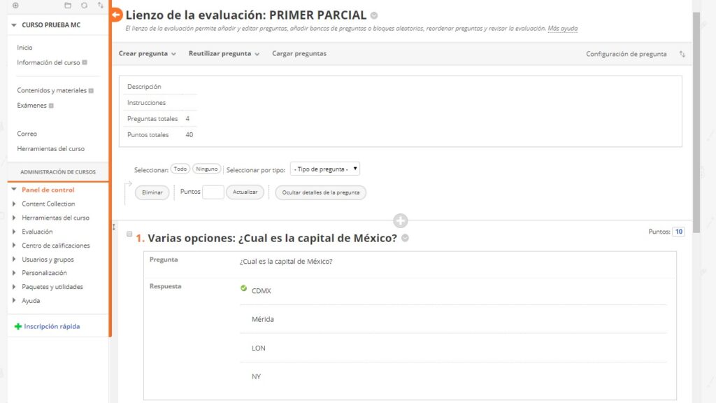716x403 pixels.
Task: Open the course folder view icon
Action: (68, 6)
